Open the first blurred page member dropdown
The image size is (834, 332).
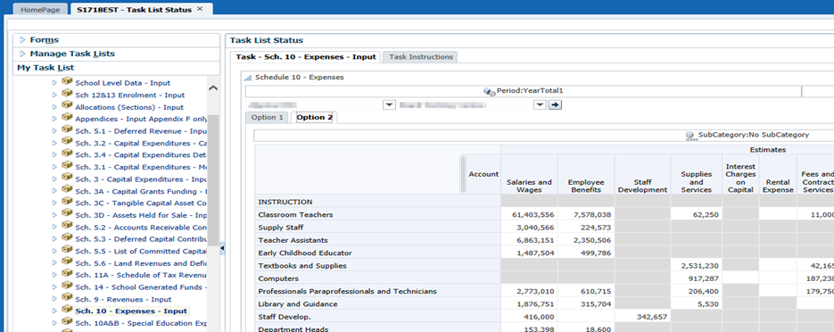[x=389, y=104]
